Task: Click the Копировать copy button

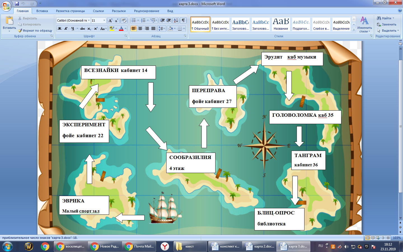Action: 29,24
